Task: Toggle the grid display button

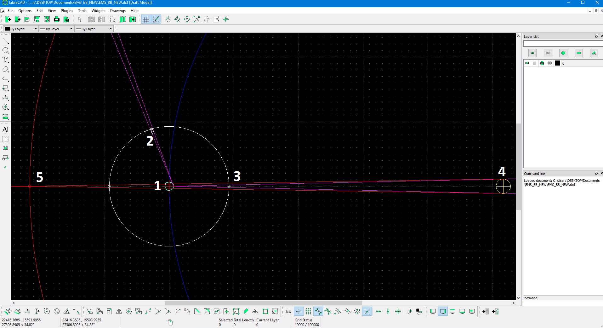Action: coord(146,20)
